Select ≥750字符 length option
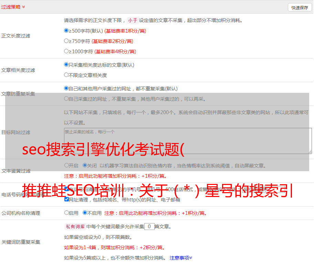Viewport: 314px width, 264px height. tap(66, 41)
